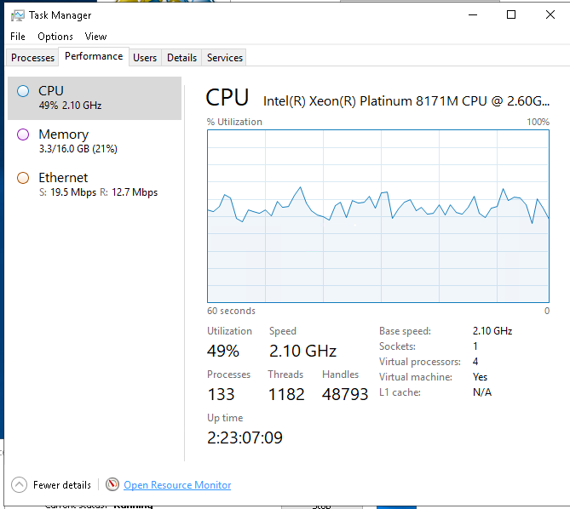This screenshot has height=509, width=570.
Task: Switch to the Processes tab
Action: (33, 58)
